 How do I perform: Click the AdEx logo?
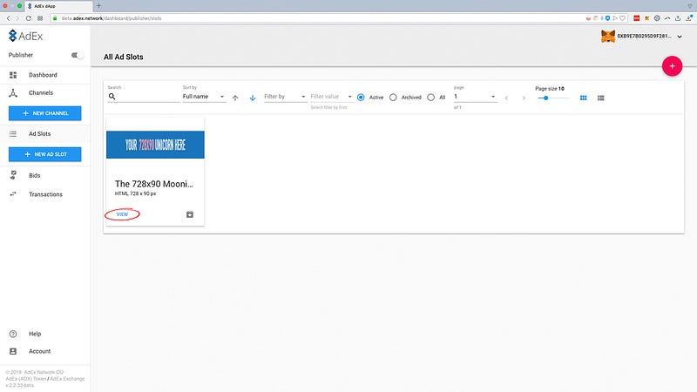pyautogui.click(x=26, y=36)
